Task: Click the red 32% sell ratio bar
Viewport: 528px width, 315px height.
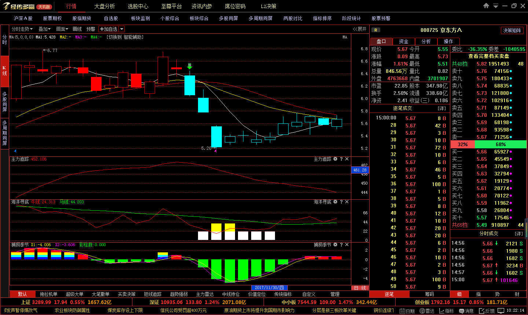Action: 463,144
